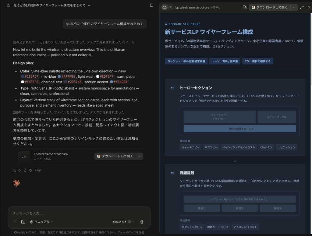
Task: Expand artifact panel to fullscreen
Action: pos(302,7)
